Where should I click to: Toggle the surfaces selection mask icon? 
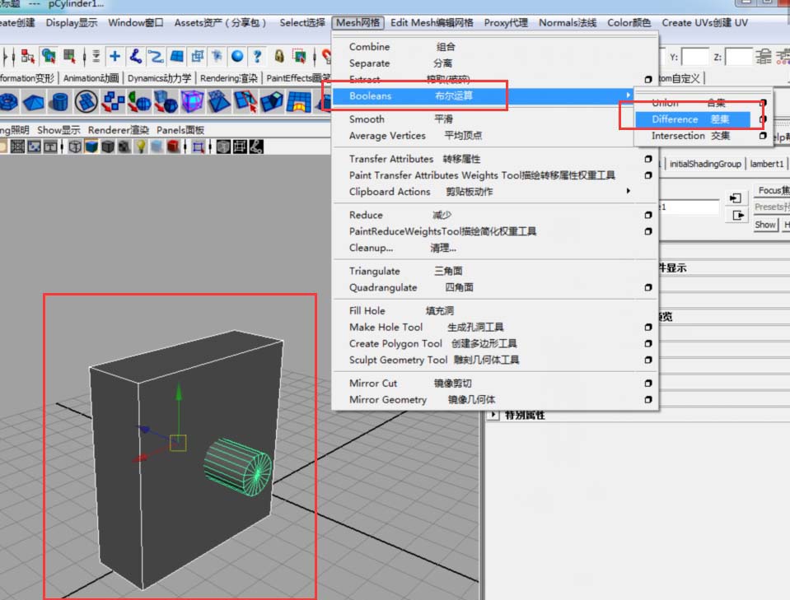point(177,56)
